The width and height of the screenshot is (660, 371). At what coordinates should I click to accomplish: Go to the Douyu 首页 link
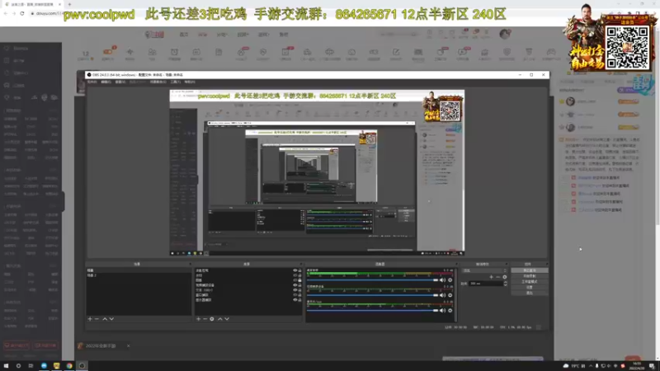(184, 35)
